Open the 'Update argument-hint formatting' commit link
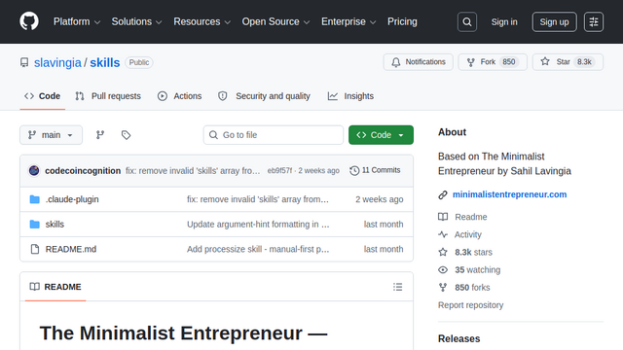This screenshot has height=350, width=623. tap(258, 225)
